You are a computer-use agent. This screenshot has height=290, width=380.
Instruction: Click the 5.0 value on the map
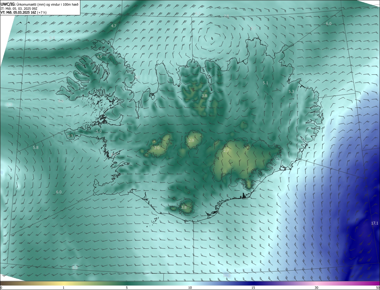99,131
